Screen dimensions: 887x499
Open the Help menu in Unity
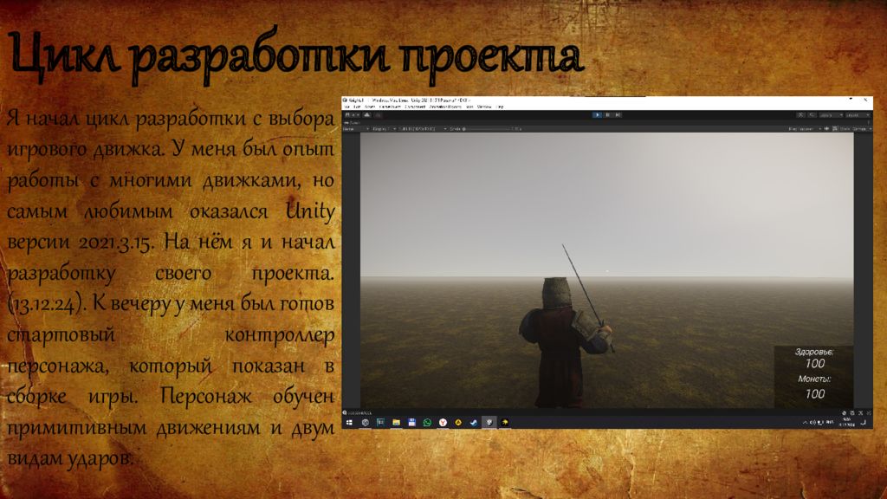pos(500,107)
